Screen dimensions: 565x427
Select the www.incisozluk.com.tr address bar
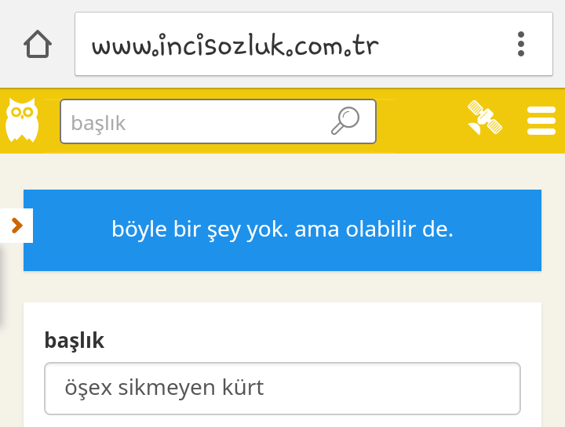313,44
